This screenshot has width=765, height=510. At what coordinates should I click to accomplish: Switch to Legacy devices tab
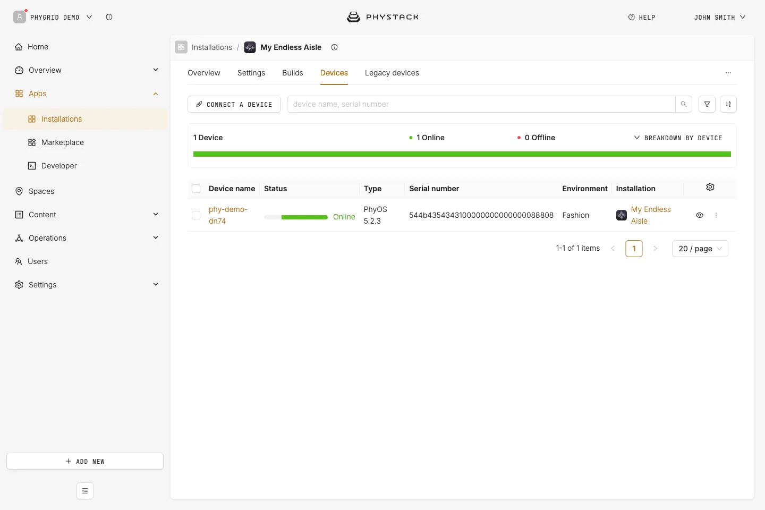tap(392, 73)
